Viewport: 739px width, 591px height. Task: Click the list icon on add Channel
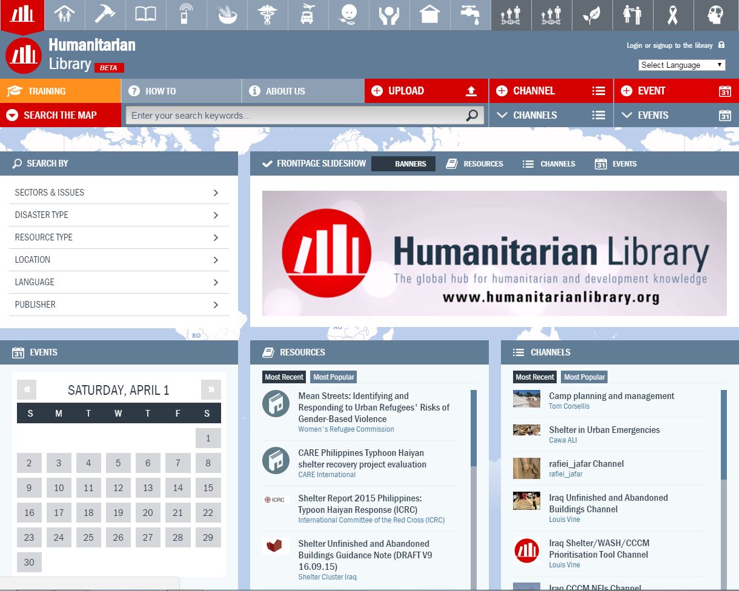598,91
